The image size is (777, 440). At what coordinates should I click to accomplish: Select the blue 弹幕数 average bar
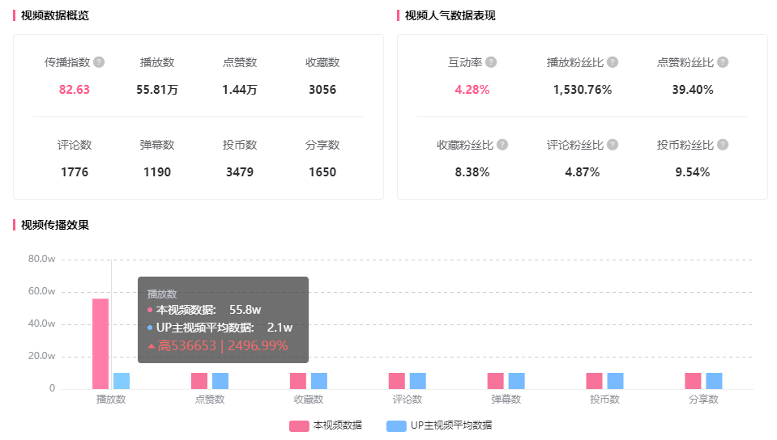pos(516,381)
